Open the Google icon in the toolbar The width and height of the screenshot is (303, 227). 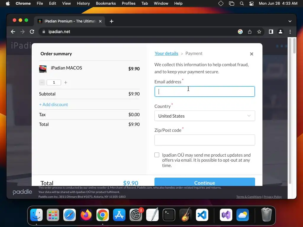240,32
